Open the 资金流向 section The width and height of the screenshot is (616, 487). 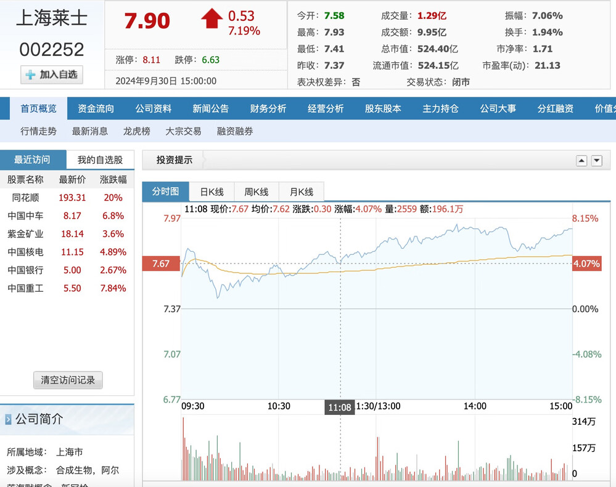point(95,107)
